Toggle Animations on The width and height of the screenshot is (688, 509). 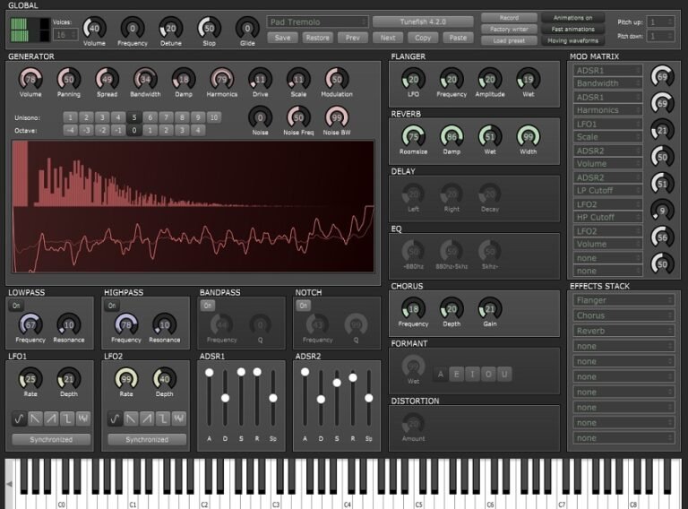(572, 18)
